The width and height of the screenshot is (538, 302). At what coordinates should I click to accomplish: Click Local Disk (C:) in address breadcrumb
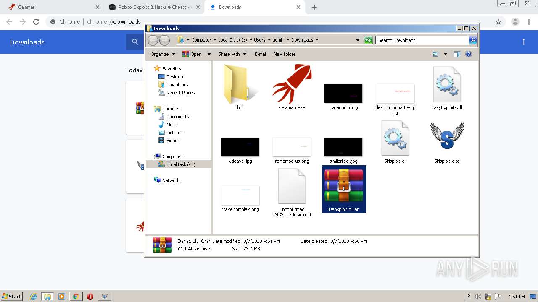click(x=232, y=40)
